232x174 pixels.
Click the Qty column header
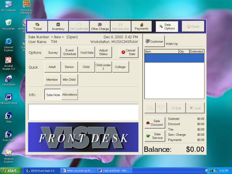coord(184,52)
